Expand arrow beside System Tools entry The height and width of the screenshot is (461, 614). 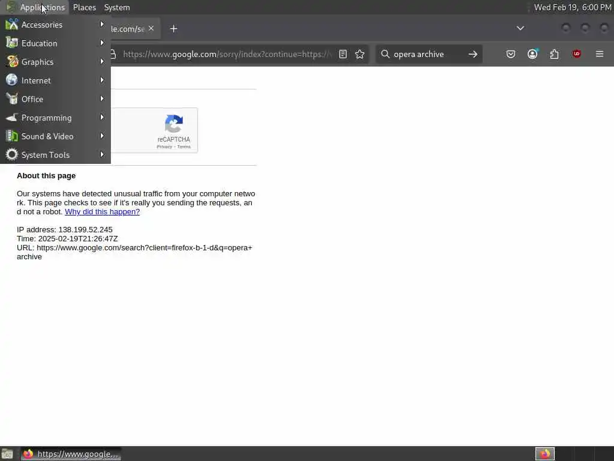[x=102, y=154]
